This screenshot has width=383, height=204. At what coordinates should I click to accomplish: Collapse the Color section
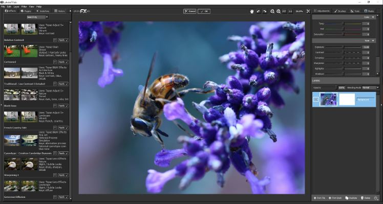click(x=373, y=17)
